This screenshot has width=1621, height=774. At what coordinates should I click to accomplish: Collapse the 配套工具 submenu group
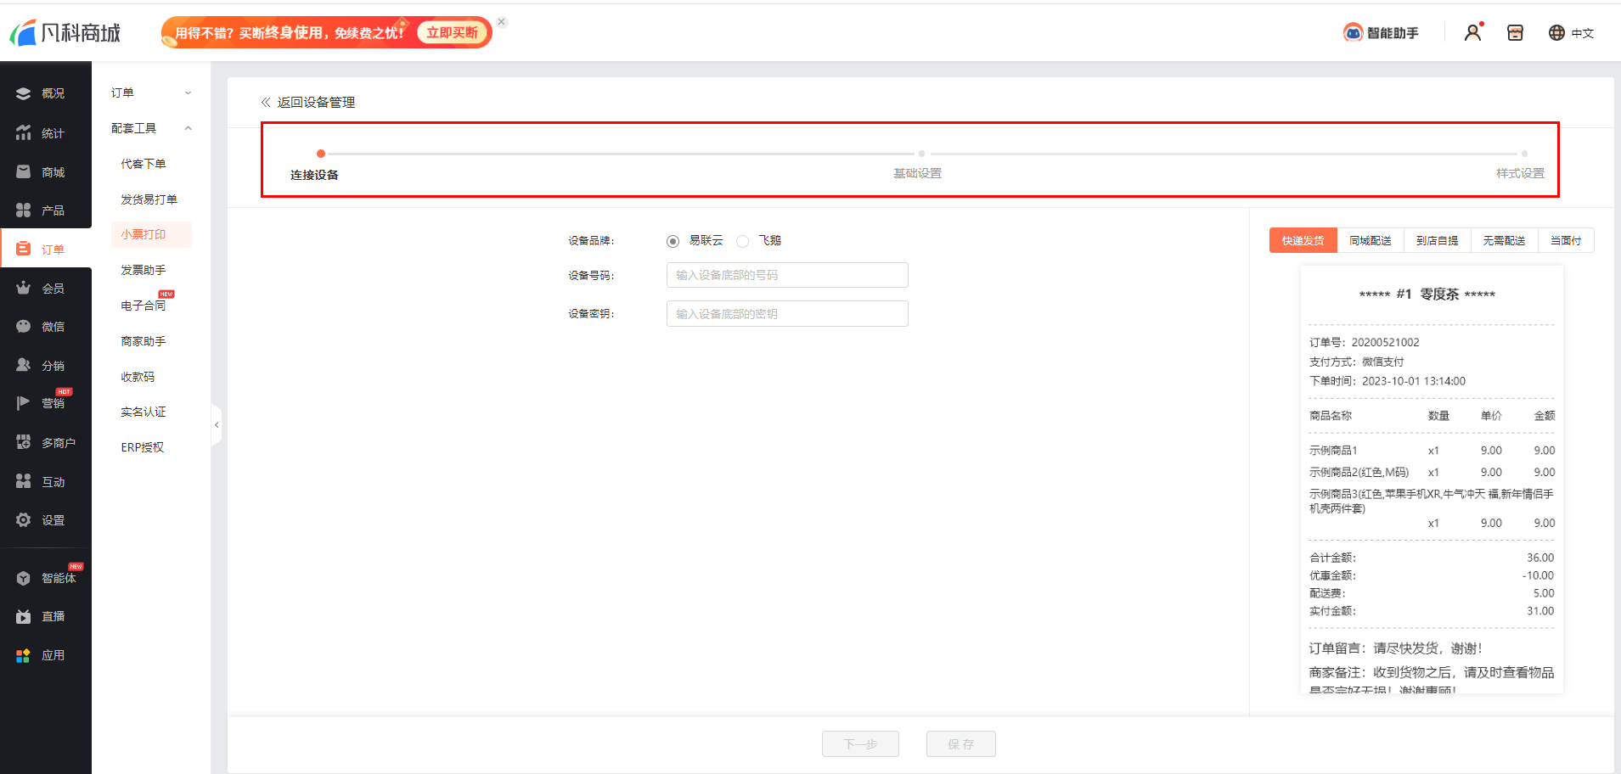(151, 128)
